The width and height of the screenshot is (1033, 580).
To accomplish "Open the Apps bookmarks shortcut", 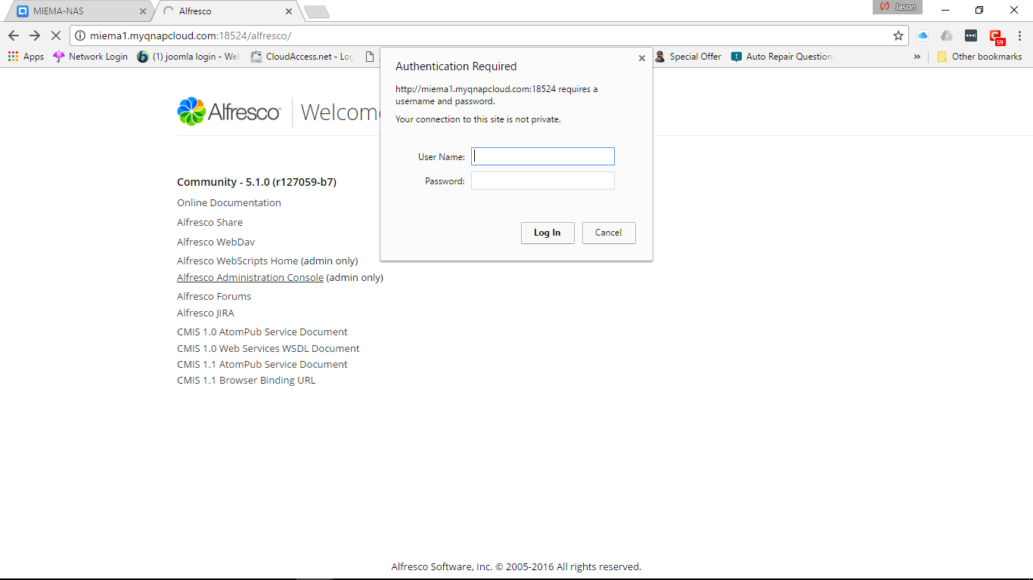I will 26,57.
